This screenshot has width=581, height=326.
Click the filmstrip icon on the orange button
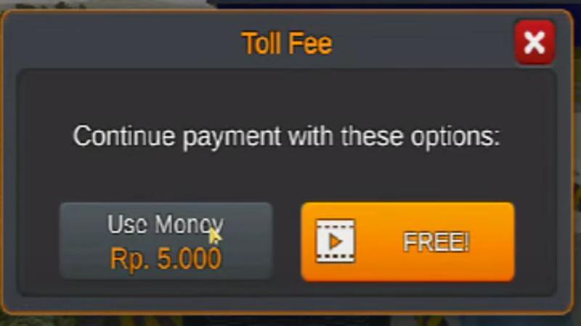(336, 241)
